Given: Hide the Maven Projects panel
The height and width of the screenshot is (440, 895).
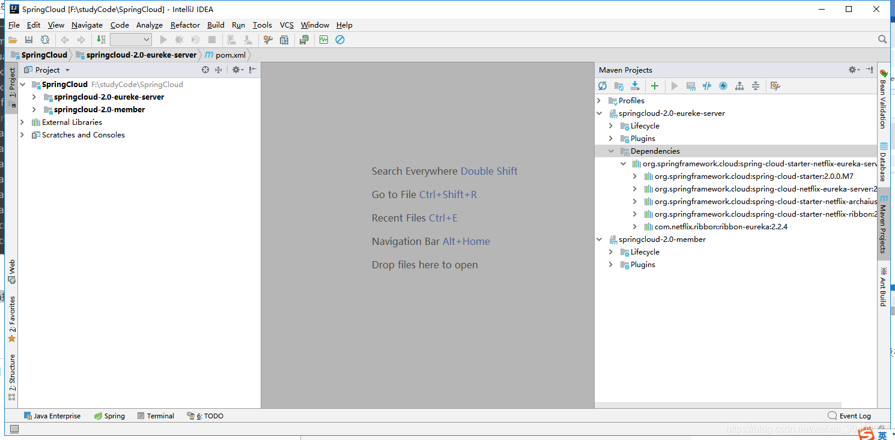Looking at the screenshot, I should (x=869, y=70).
